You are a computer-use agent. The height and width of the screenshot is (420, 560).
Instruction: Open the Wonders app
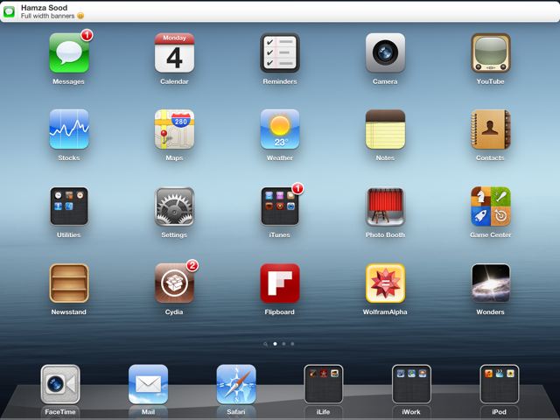pos(490,283)
